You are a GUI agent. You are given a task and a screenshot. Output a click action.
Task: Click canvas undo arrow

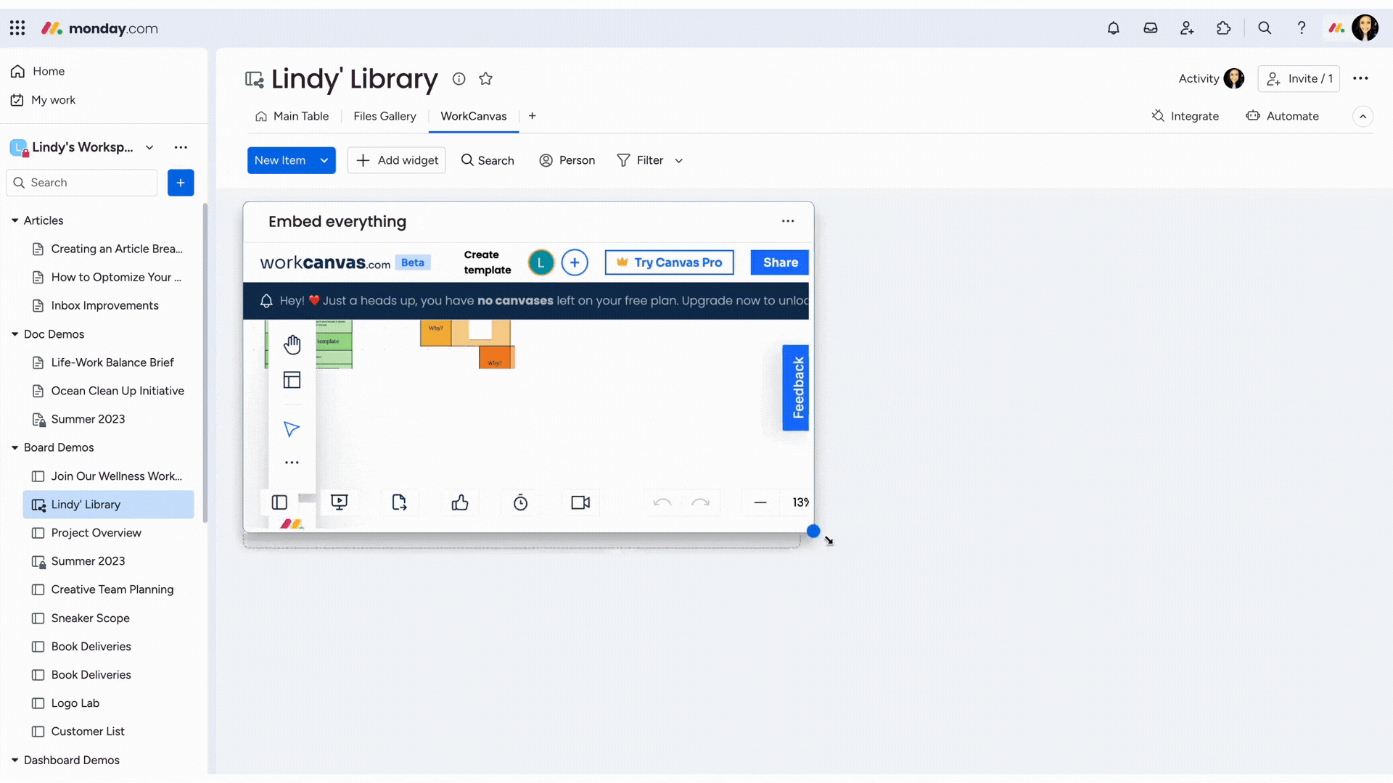(662, 502)
